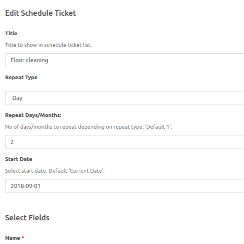Click the 'Default 1' portion of the repeat hint
The height and width of the screenshot is (244, 244).
click(x=159, y=127)
